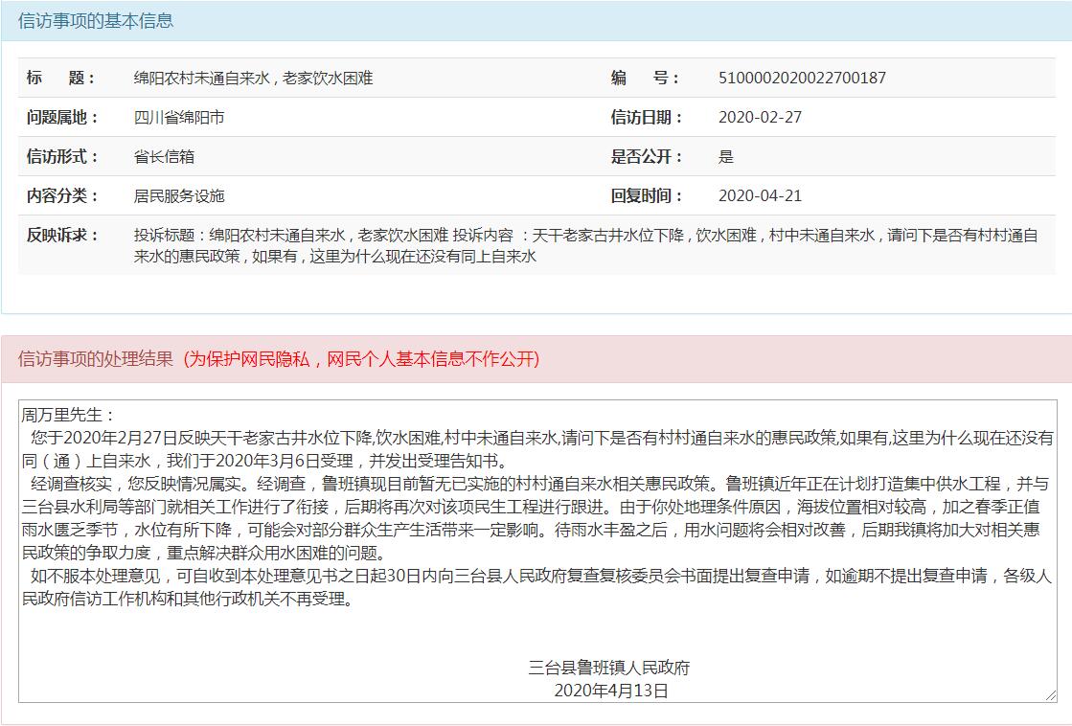Click the reply date 2020年4月13日
The image size is (1072, 726).
(611, 690)
